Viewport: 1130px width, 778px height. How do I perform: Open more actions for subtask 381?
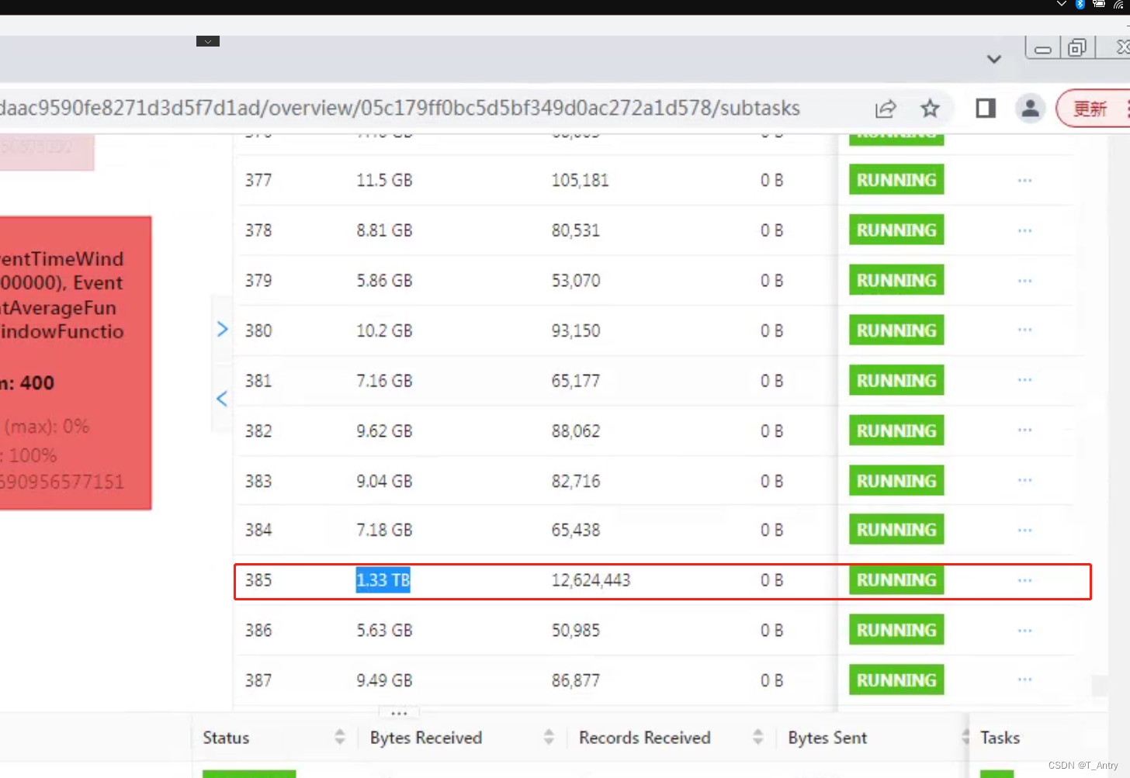(1024, 380)
